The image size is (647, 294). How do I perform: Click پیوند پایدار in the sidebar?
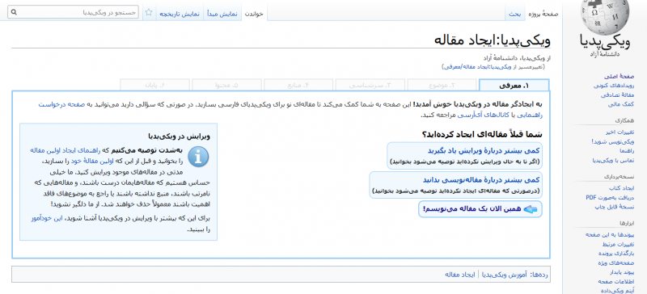[621, 272]
